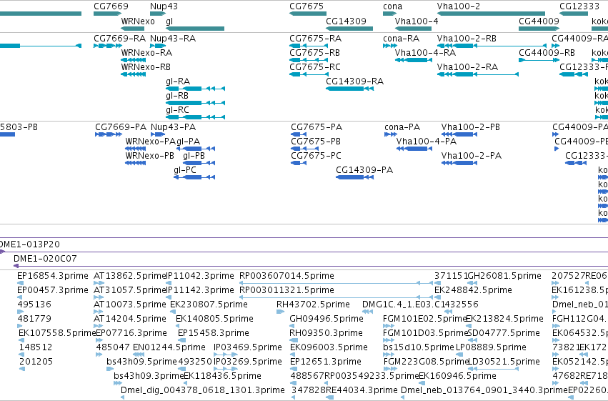Viewport: 608px width, 401px height.
Task: Click the CG12333 gene label
Action: [x=579, y=6]
